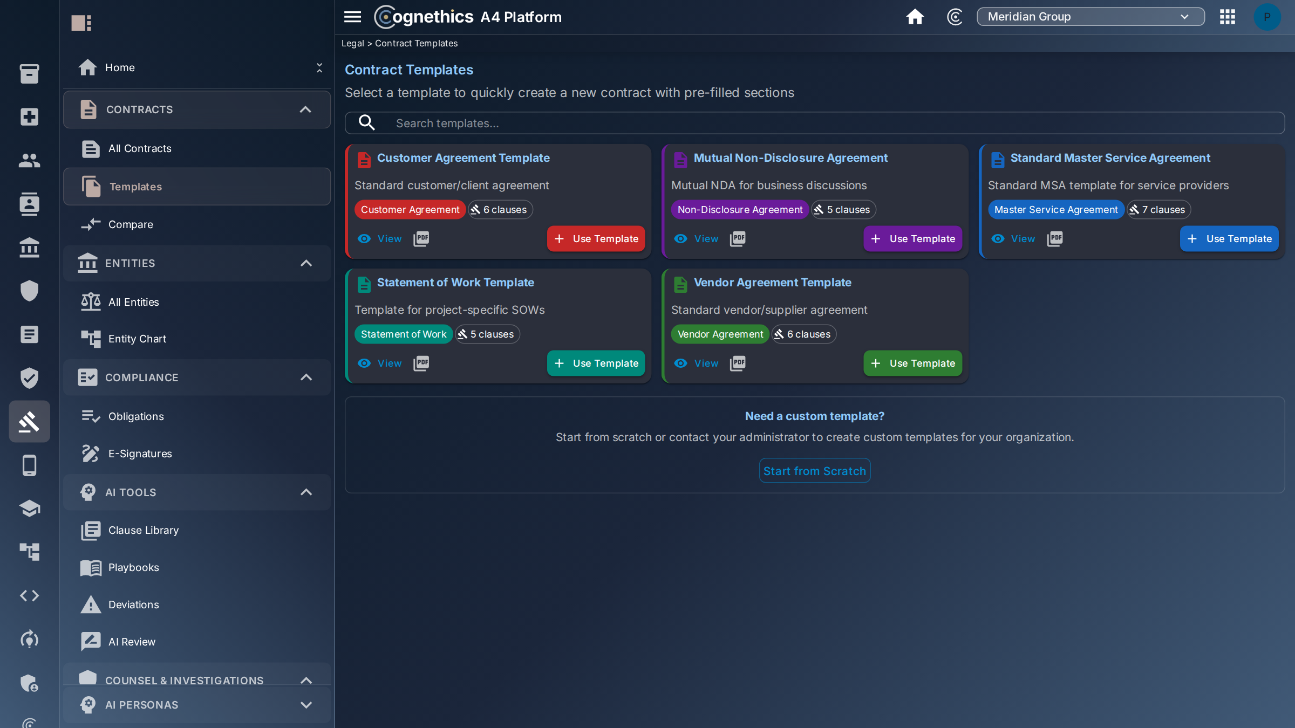Viewport: 1295px width, 728px height.
Task: Click the Start from Scratch button
Action: pos(814,471)
